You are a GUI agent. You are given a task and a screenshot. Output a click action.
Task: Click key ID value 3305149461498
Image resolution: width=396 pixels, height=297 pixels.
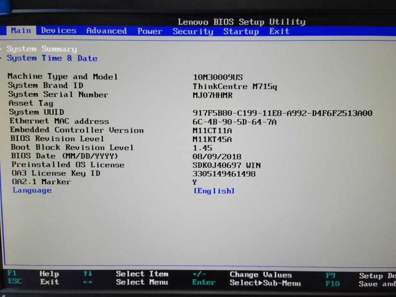point(224,174)
